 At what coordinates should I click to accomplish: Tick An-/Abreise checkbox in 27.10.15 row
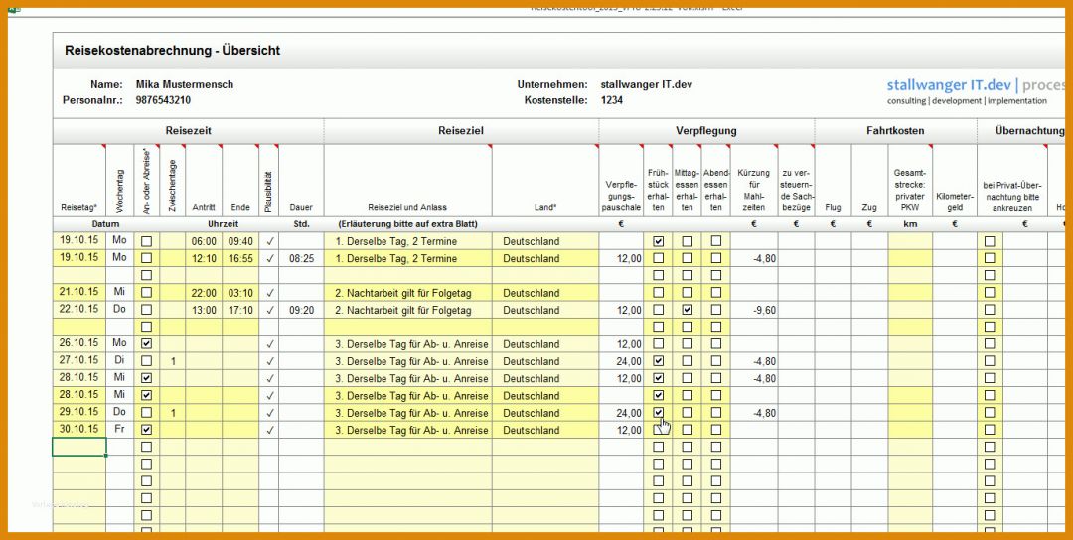(x=146, y=361)
